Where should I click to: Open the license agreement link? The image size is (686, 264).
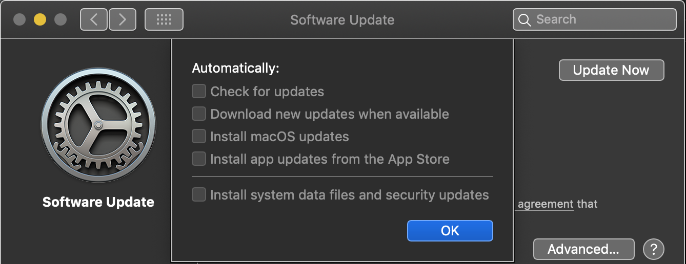pyautogui.click(x=545, y=204)
